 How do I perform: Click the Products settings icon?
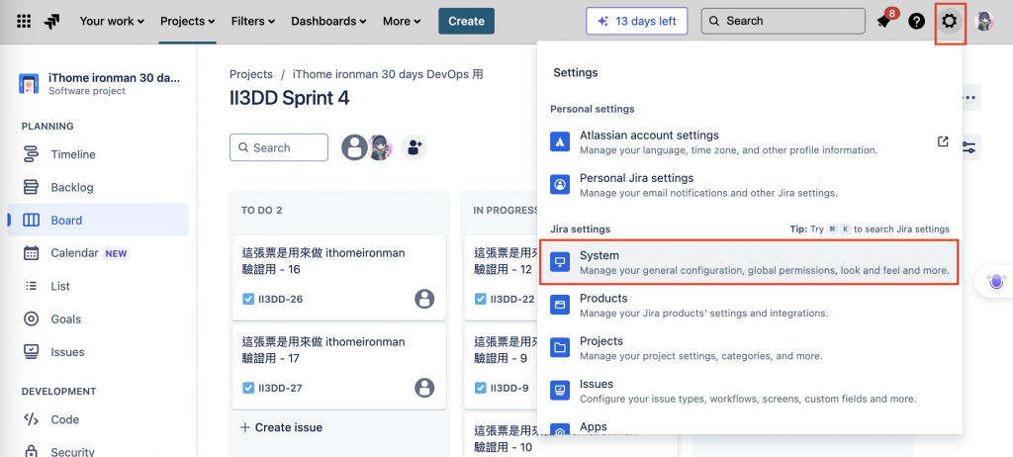(x=560, y=305)
